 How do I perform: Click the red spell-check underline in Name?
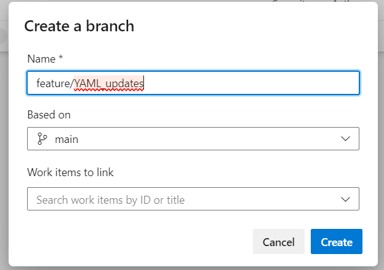[x=109, y=90]
